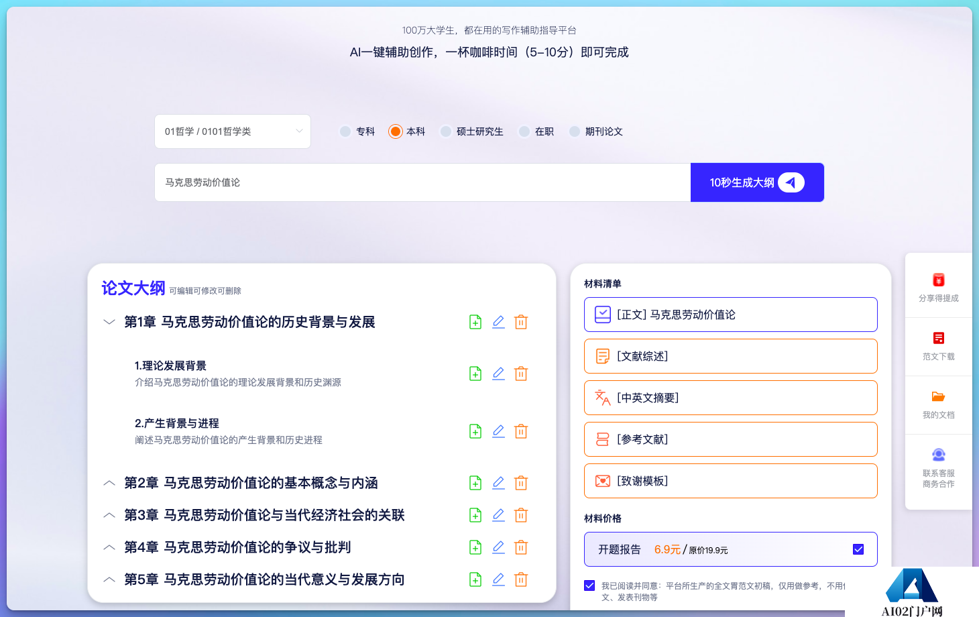The height and width of the screenshot is (617, 979).
Task: Expand 第3章 chapter chevron
Action: pyautogui.click(x=109, y=515)
